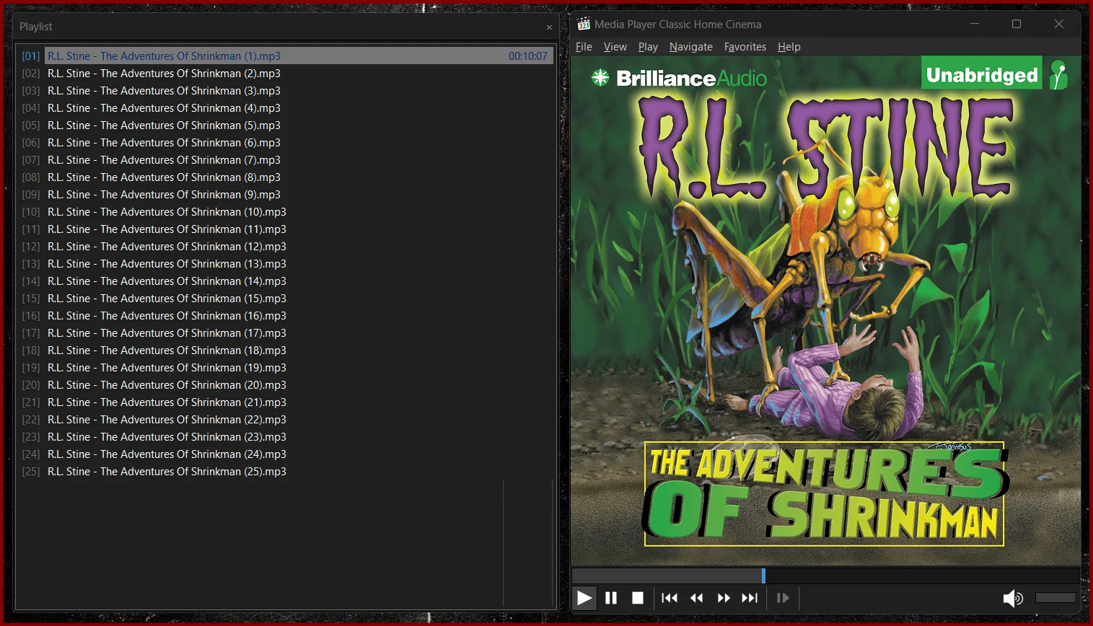Image resolution: width=1093 pixels, height=626 pixels.
Task: Open the Help menu
Action: pos(789,47)
